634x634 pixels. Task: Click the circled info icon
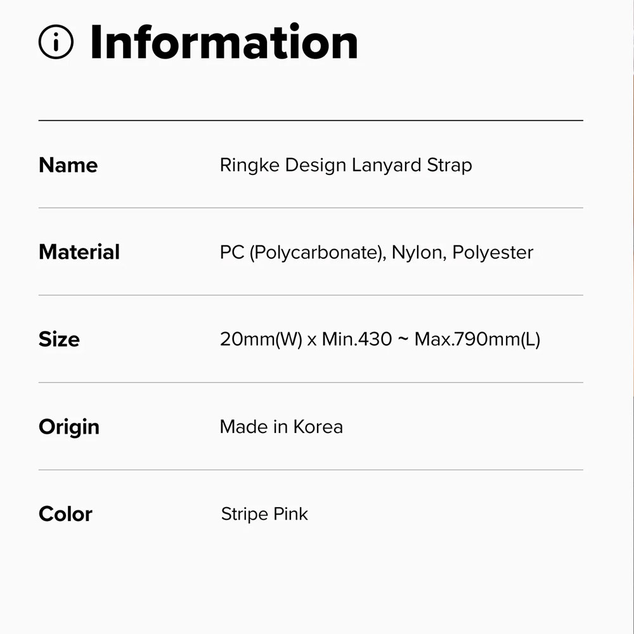coord(56,42)
